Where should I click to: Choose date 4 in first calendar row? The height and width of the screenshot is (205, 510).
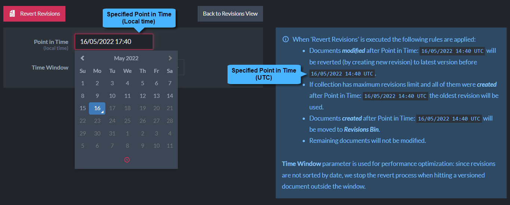click(x=127, y=83)
